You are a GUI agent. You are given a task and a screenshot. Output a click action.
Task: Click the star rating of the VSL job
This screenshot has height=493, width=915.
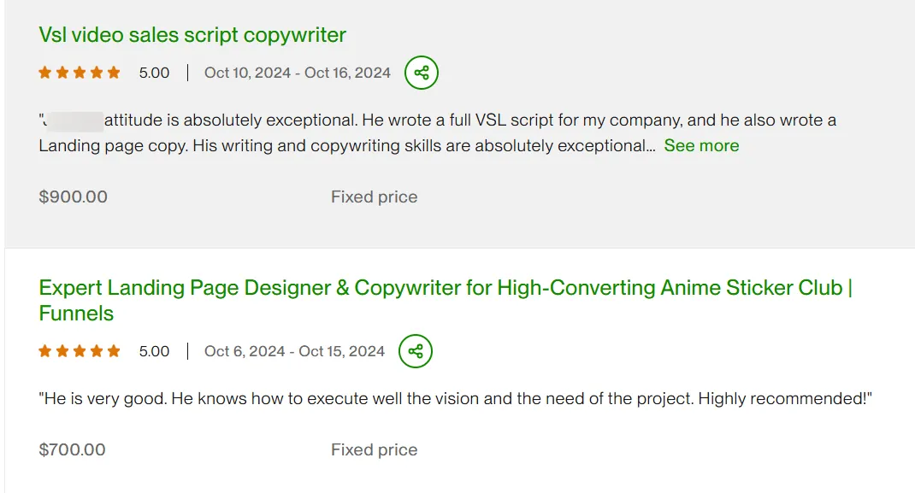point(80,73)
